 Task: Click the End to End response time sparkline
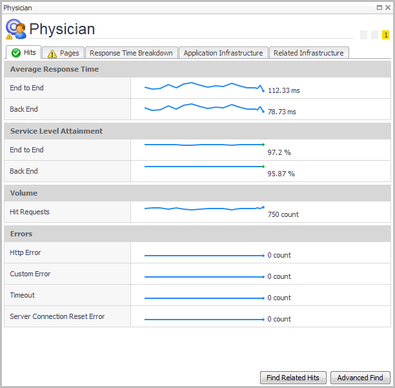coord(204,87)
